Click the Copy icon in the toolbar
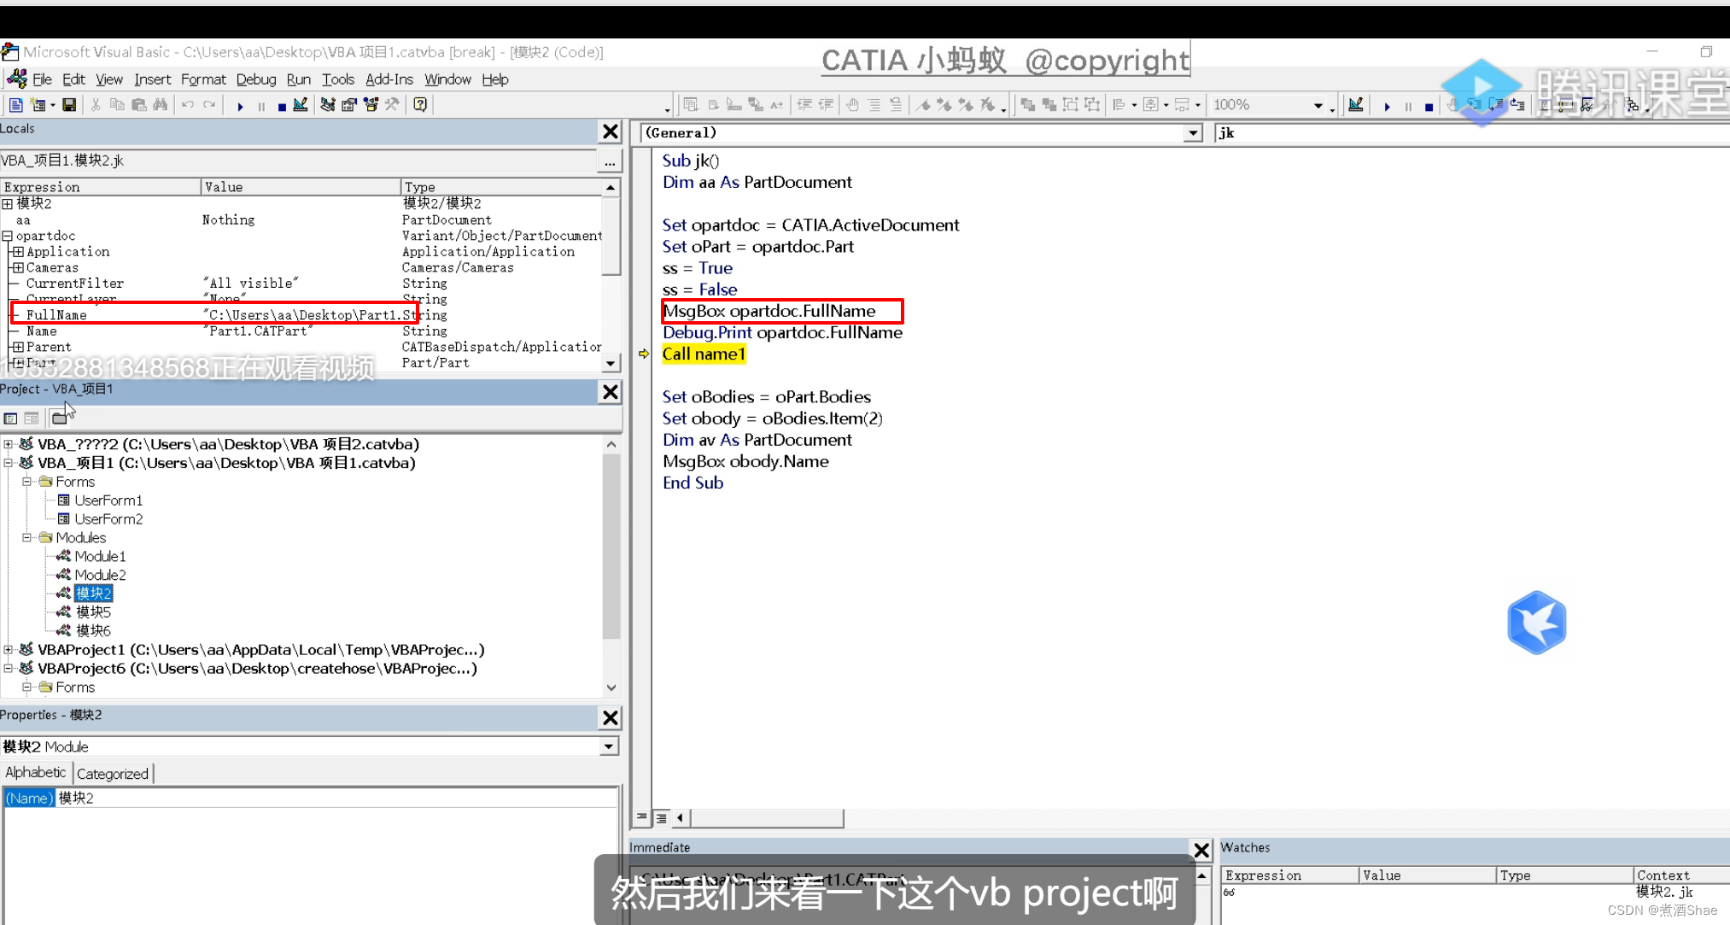 tap(117, 105)
